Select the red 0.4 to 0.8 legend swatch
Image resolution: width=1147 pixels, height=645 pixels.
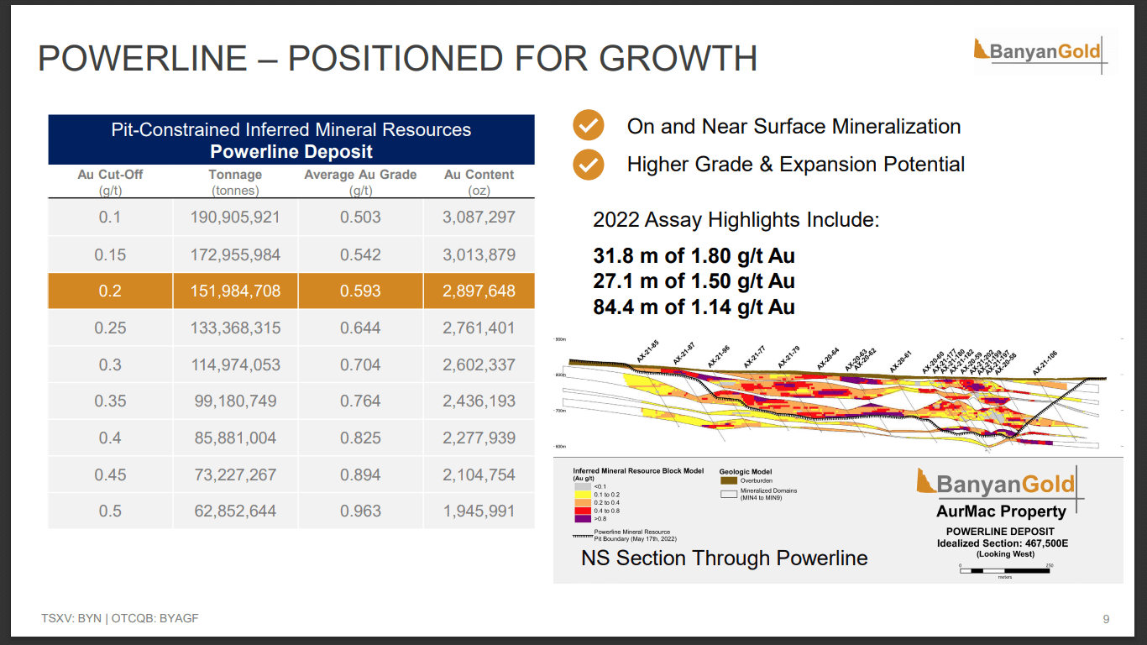click(581, 511)
